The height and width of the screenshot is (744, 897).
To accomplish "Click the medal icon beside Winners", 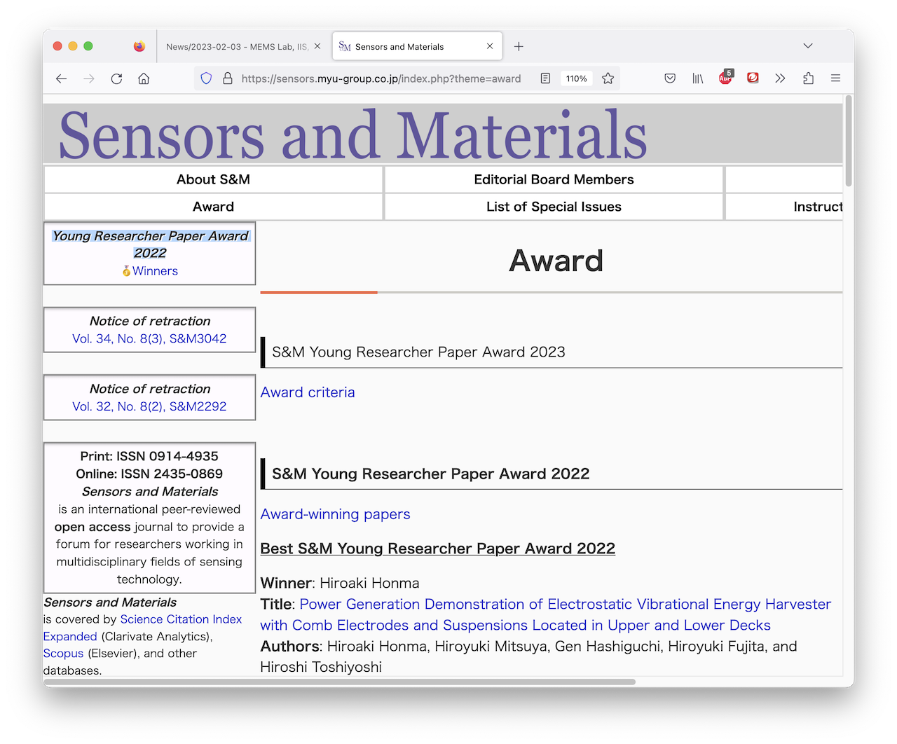I will pos(126,271).
